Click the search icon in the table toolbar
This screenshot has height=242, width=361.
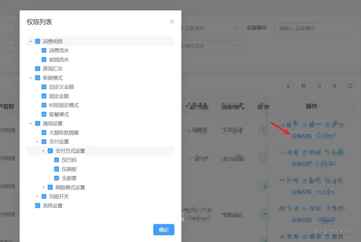pos(350,86)
